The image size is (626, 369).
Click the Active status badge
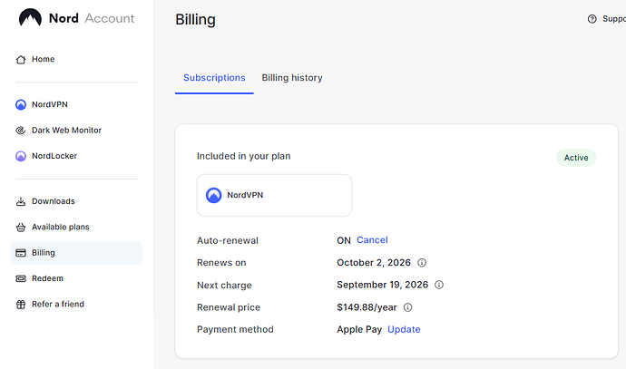click(576, 158)
